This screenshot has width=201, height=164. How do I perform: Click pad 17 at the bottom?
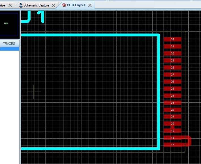pos(172,145)
